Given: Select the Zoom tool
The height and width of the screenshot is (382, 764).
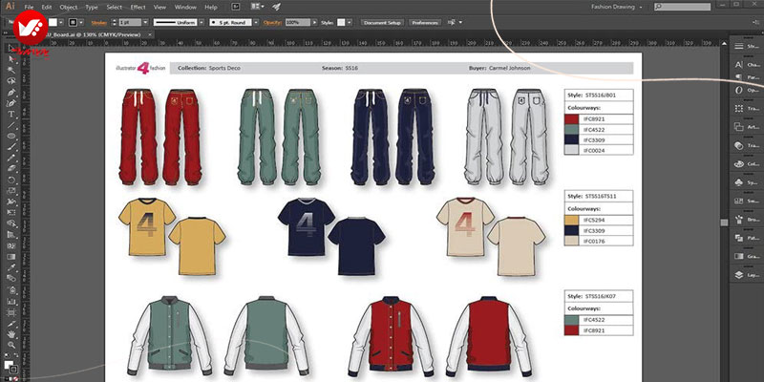Looking at the screenshot, I should 11,345.
